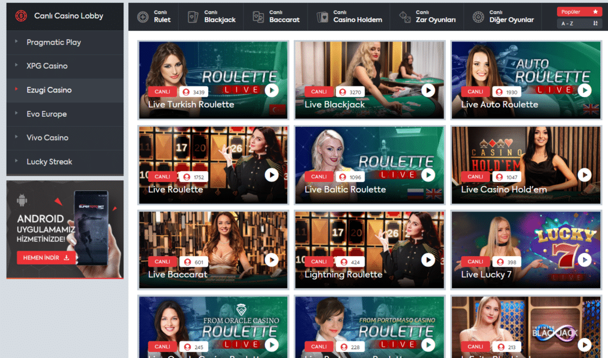This screenshot has width=608, height=358.
Task: Click the Android app promotional banner
Action: [x=65, y=229]
